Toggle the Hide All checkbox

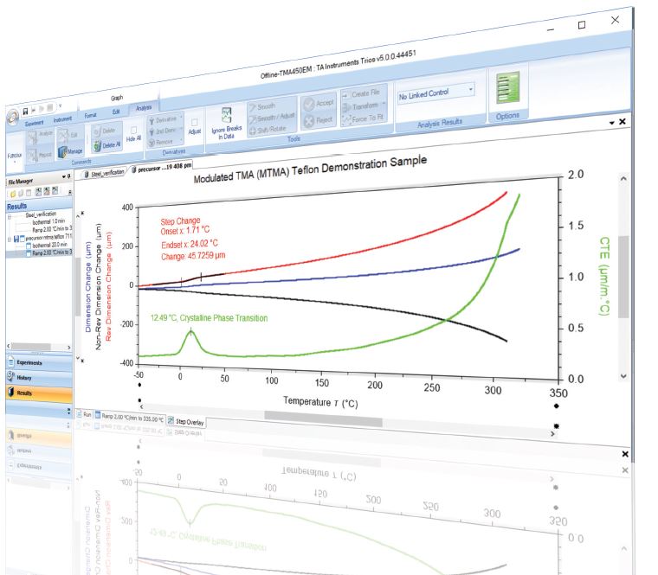coord(133,131)
